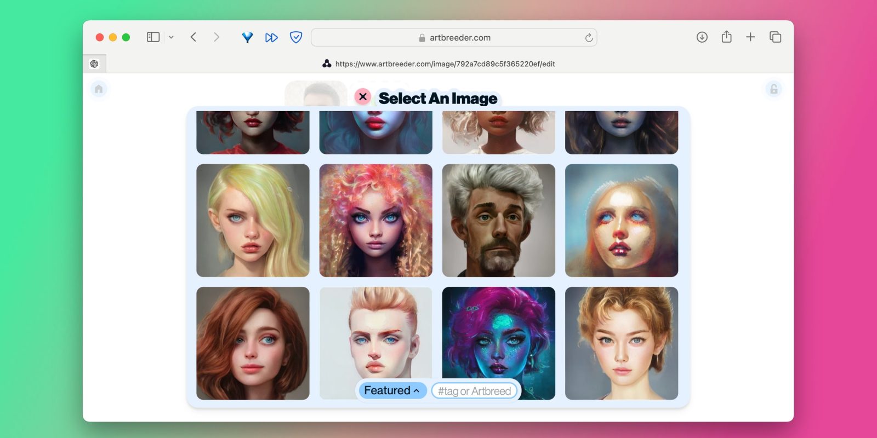Open the blue shield privacy extension
877x438 pixels.
pos(296,37)
